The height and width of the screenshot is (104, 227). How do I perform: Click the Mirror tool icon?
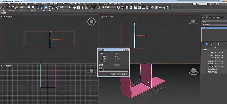click(x=118, y=7)
